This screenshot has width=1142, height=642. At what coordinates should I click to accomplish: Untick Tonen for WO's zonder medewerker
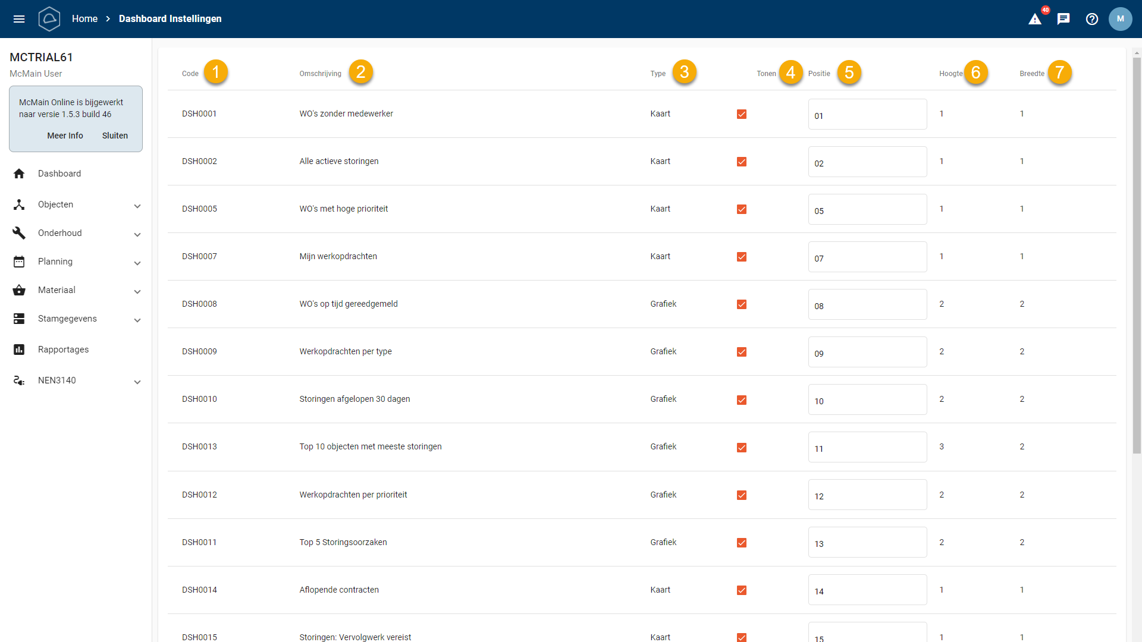pos(742,114)
